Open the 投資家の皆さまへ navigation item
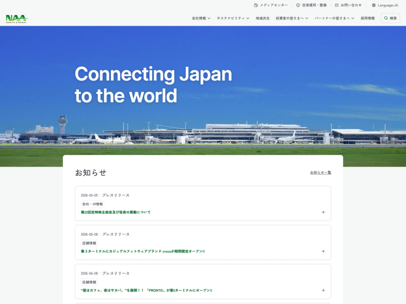This screenshot has height=304, width=406. click(x=292, y=18)
